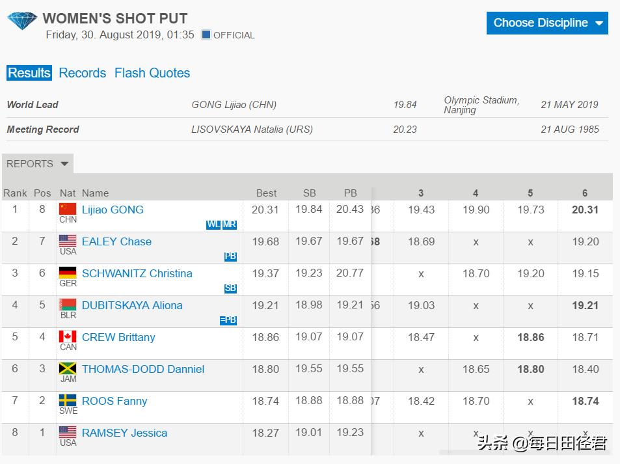Click the China flag icon
Image resolution: width=620 pixels, height=464 pixels.
pos(68,209)
